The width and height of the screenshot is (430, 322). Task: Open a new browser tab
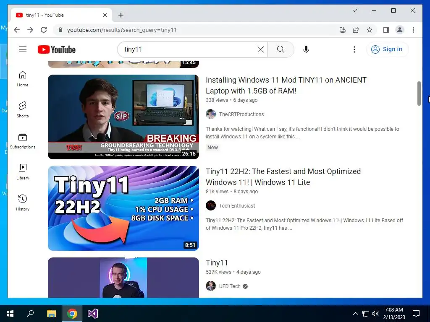coord(121,15)
